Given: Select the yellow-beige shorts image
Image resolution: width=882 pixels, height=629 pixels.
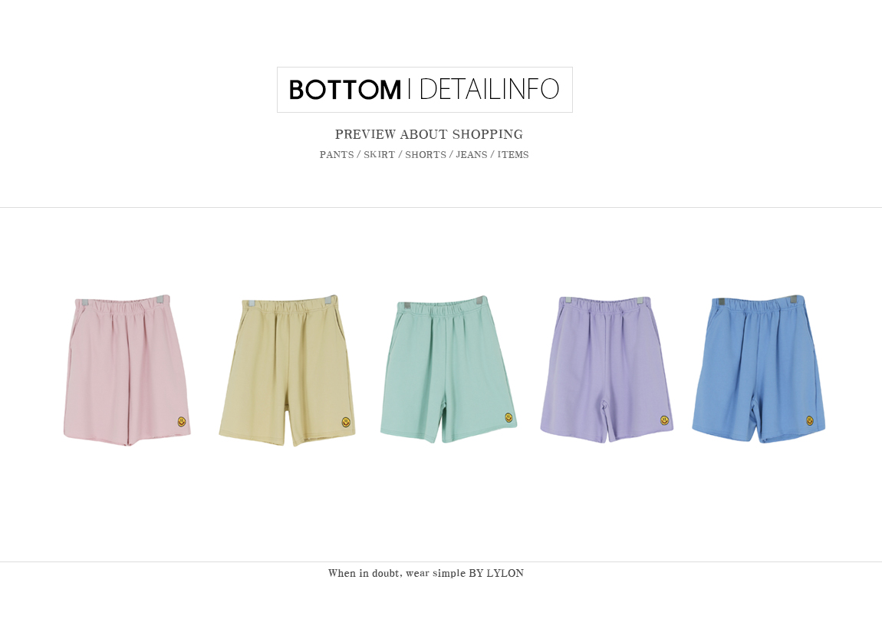Looking at the screenshot, I should [287, 370].
